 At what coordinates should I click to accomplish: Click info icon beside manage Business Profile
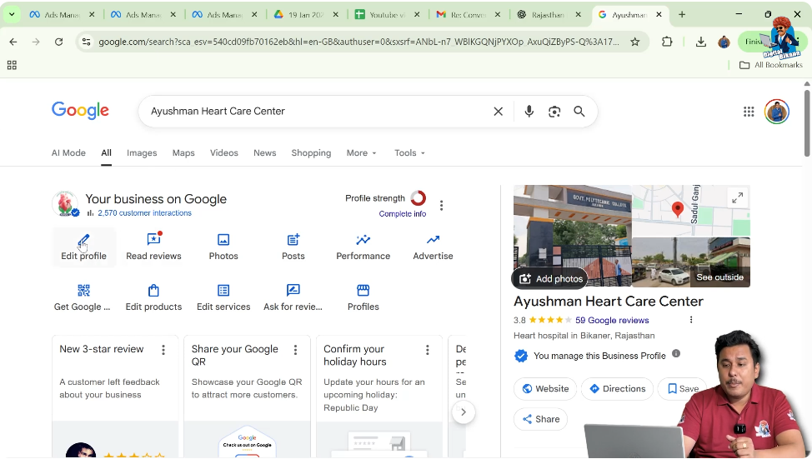[676, 354]
